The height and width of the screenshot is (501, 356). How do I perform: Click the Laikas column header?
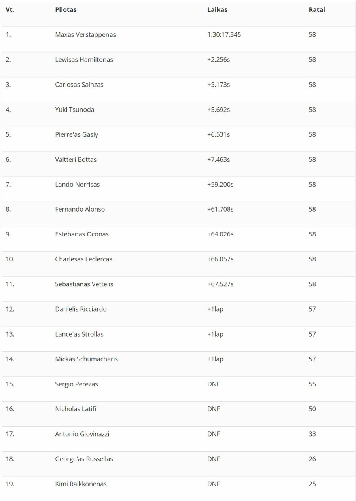(x=217, y=10)
